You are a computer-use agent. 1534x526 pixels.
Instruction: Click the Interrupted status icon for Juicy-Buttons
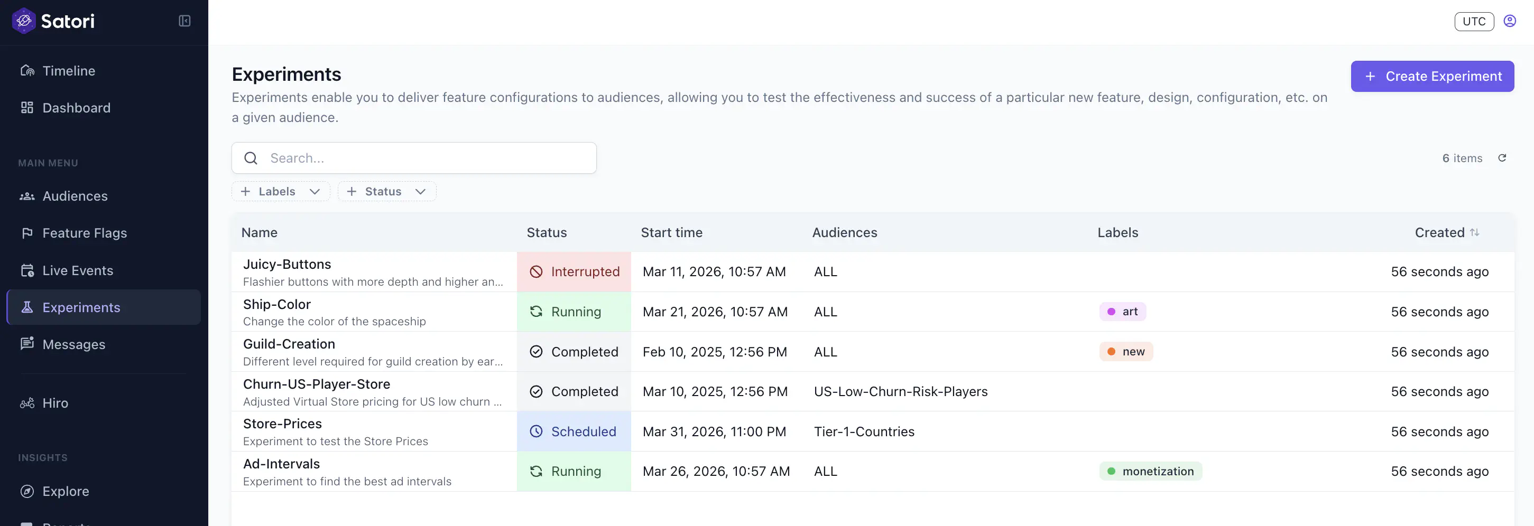[536, 272]
